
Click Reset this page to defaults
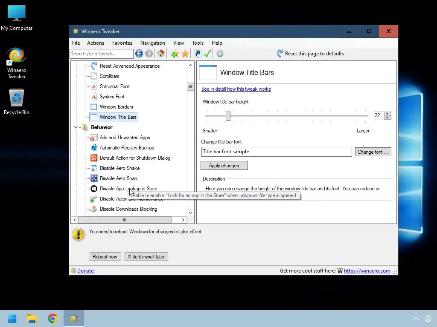(314, 54)
